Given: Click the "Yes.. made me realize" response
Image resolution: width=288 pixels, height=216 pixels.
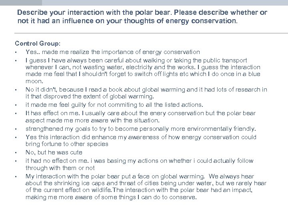Looking at the screenshot, I should [x=112, y=52].
